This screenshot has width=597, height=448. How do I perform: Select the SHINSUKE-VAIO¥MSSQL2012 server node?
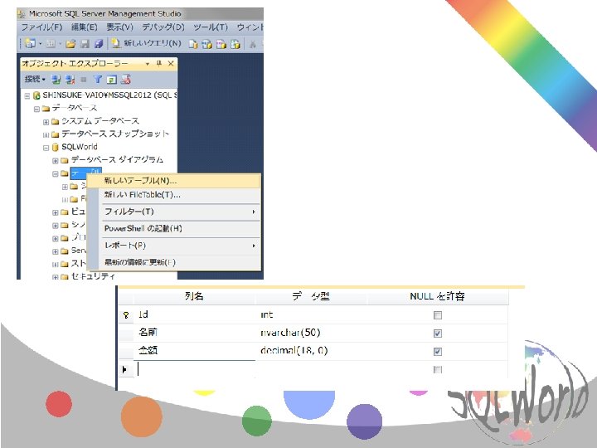point(109,95)
